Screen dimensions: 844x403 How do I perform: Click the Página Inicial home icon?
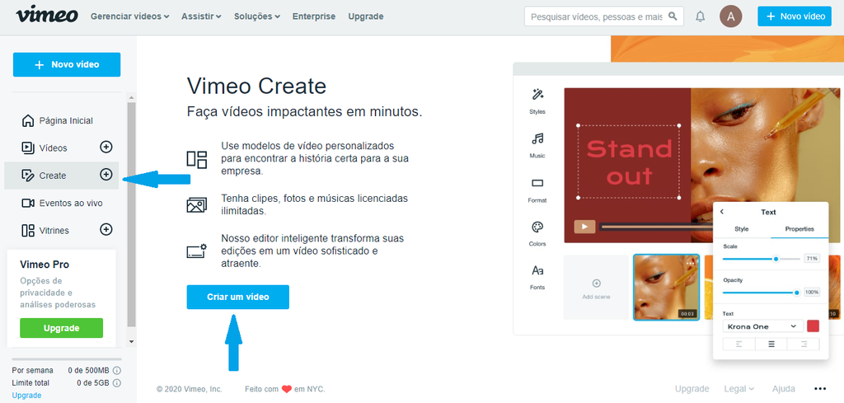coord(27,120)
